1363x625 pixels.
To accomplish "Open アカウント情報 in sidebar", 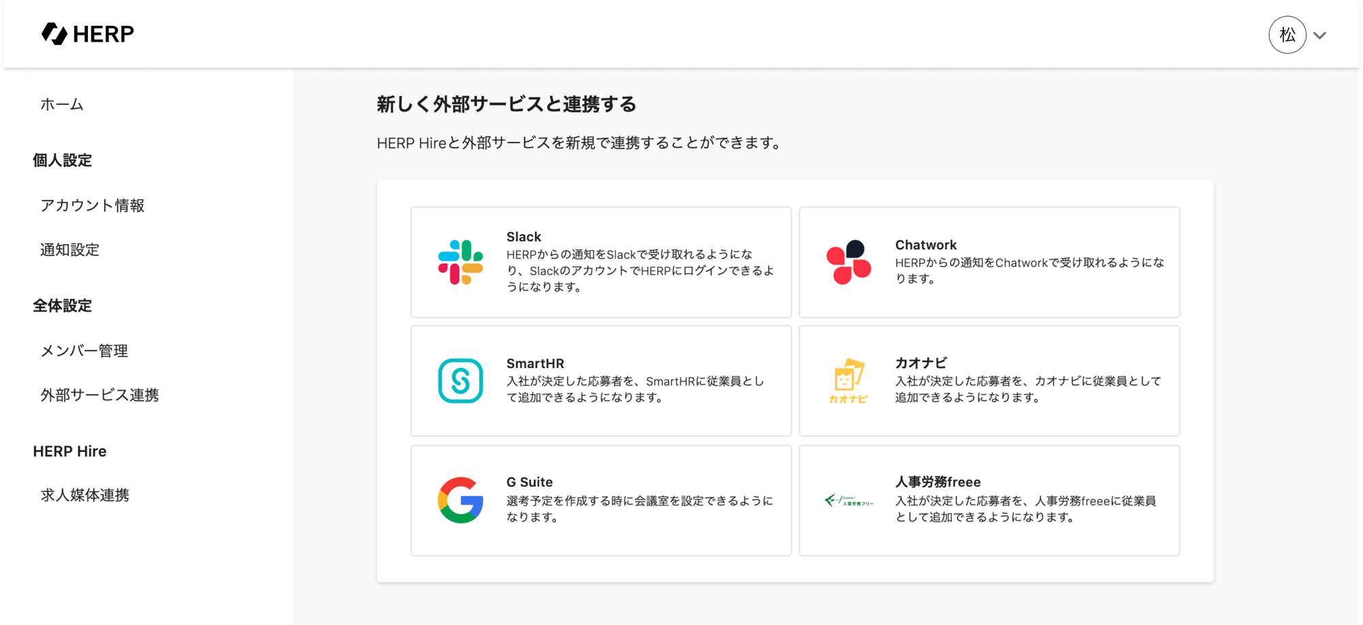I will coord(92,205).
